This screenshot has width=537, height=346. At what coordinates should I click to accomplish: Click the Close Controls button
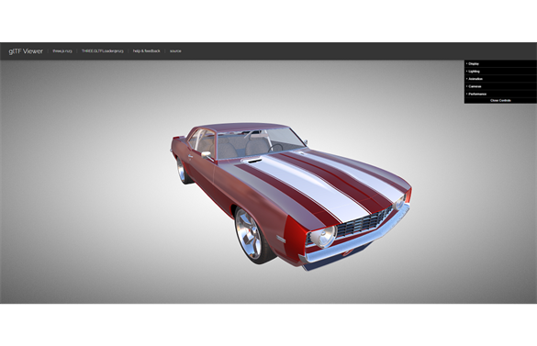pos(500,101)
